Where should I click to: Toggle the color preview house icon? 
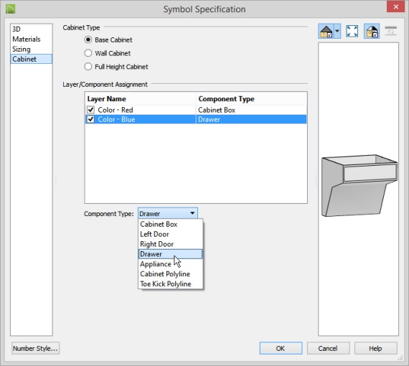click(372, 32)
